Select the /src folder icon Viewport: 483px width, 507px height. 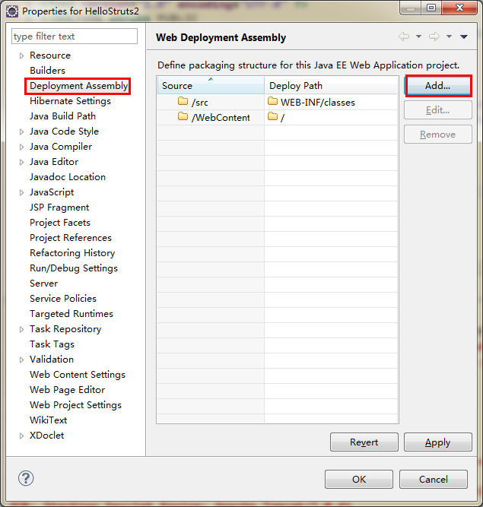[183, 102]
